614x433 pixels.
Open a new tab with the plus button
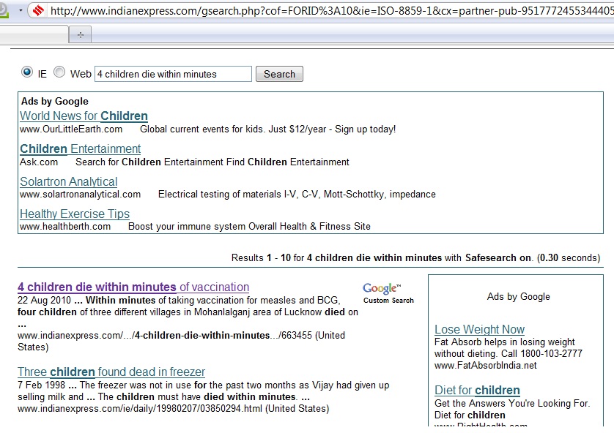coord(81,35)
